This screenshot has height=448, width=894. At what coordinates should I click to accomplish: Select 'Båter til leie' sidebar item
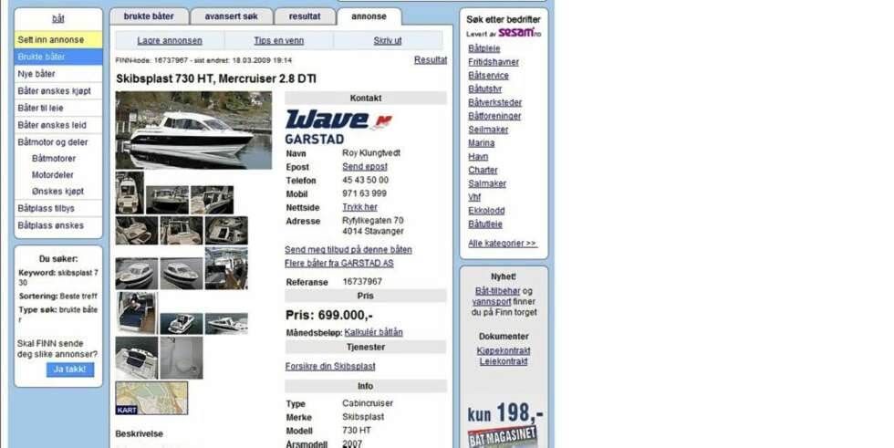58,108
